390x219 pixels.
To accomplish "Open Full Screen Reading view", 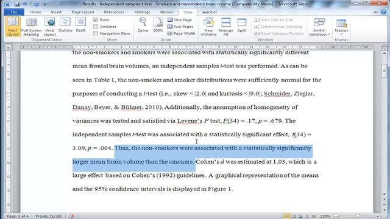I will pyautogui.click(x=31, y=27).
